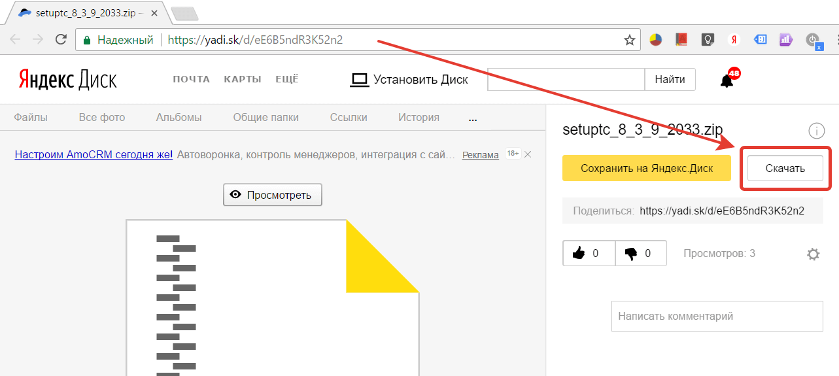Click the Просмотреть button

pos(273,195)
